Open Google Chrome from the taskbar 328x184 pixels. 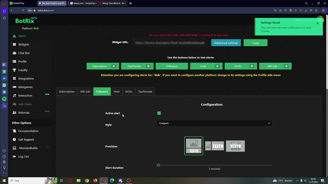pos(87,181)
